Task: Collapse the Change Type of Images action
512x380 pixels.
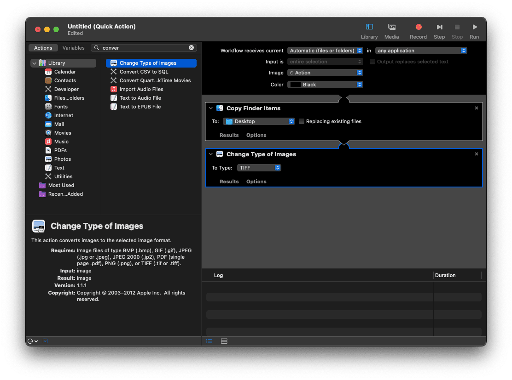Action: click(211, 154)
